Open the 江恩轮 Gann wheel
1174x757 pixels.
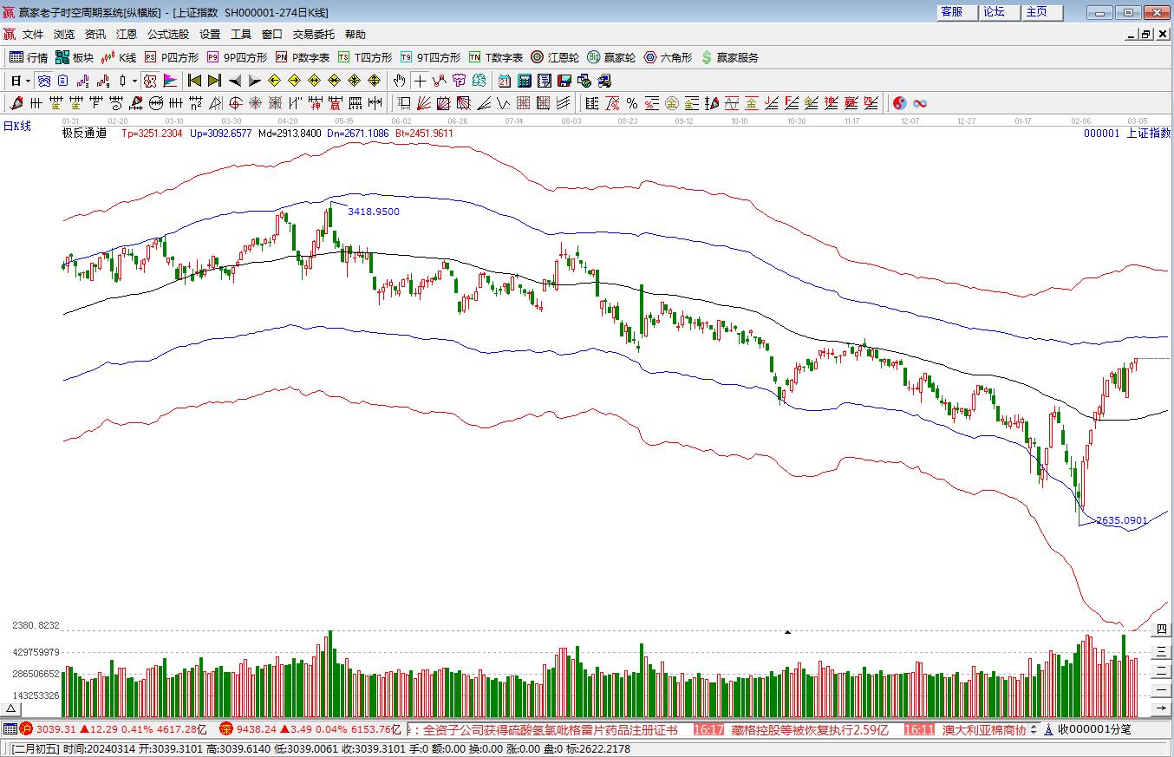point(555,57)
